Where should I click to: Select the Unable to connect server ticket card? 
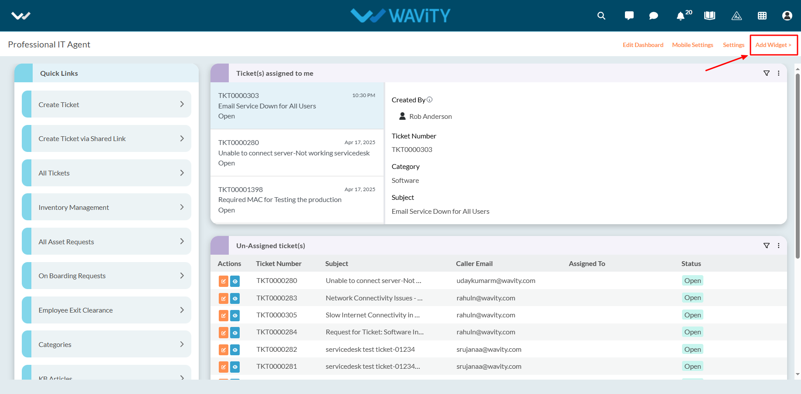click(297, 153)
